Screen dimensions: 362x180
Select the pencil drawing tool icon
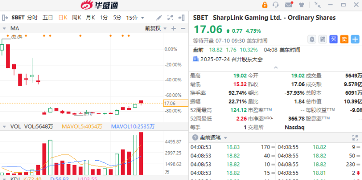pos(159,18)
